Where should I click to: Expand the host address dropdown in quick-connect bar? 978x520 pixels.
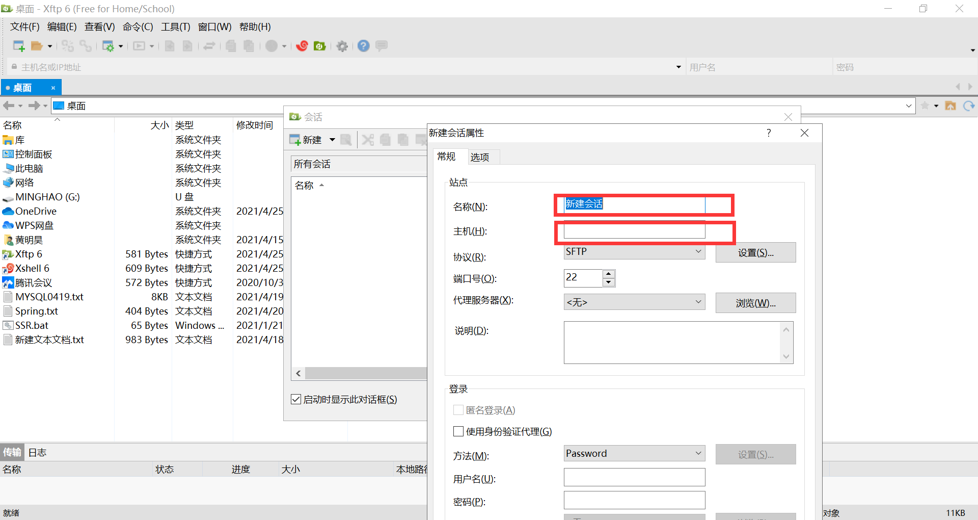coord(678,67)
